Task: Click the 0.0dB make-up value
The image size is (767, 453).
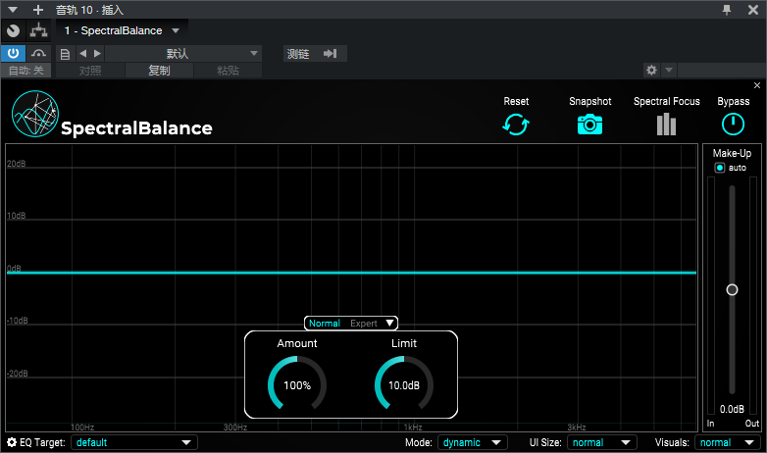Action: (732, 409)
